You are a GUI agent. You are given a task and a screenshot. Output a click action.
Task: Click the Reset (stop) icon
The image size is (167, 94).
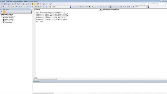click(x=30, y=7)
